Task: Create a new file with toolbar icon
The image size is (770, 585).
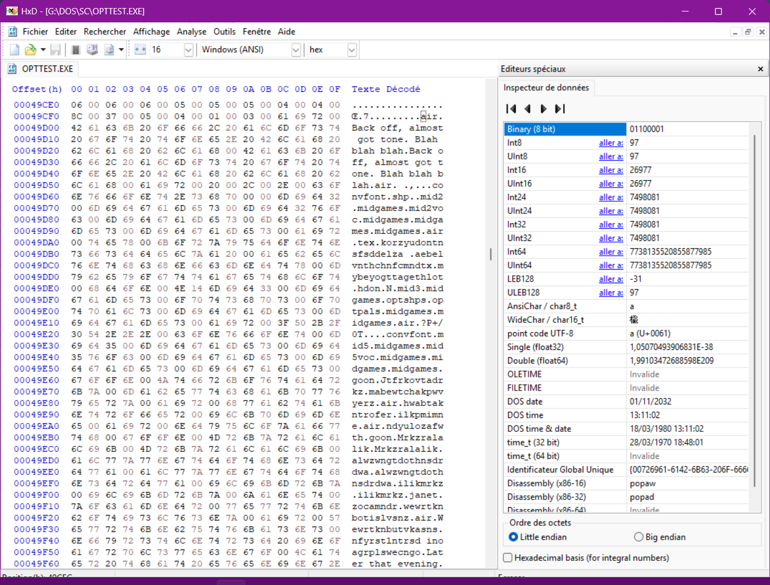Action: 15,50
